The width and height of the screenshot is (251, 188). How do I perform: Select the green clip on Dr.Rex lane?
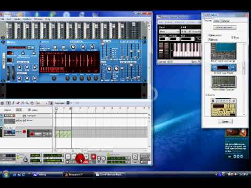point(63,134)
